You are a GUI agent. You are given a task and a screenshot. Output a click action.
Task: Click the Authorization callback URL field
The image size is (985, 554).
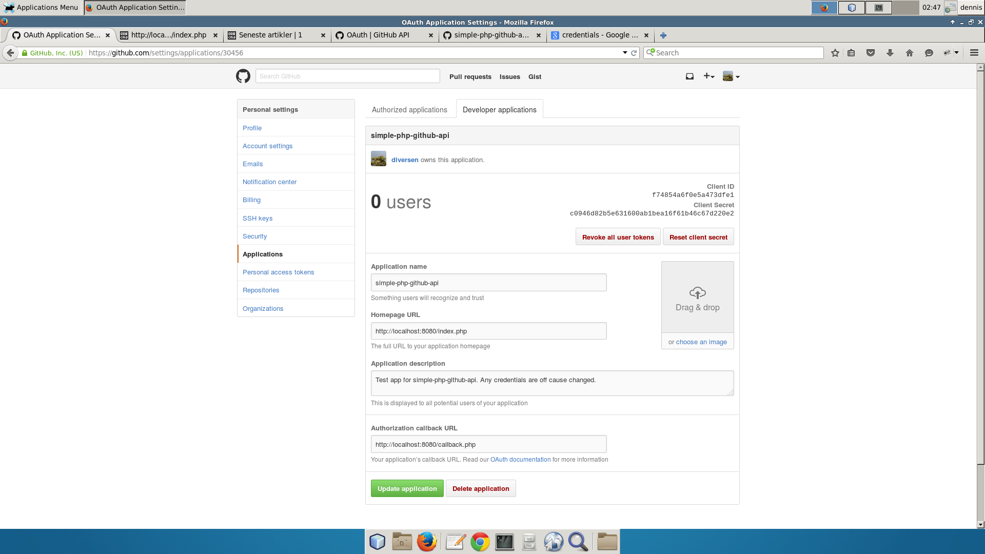click(489, 444)
